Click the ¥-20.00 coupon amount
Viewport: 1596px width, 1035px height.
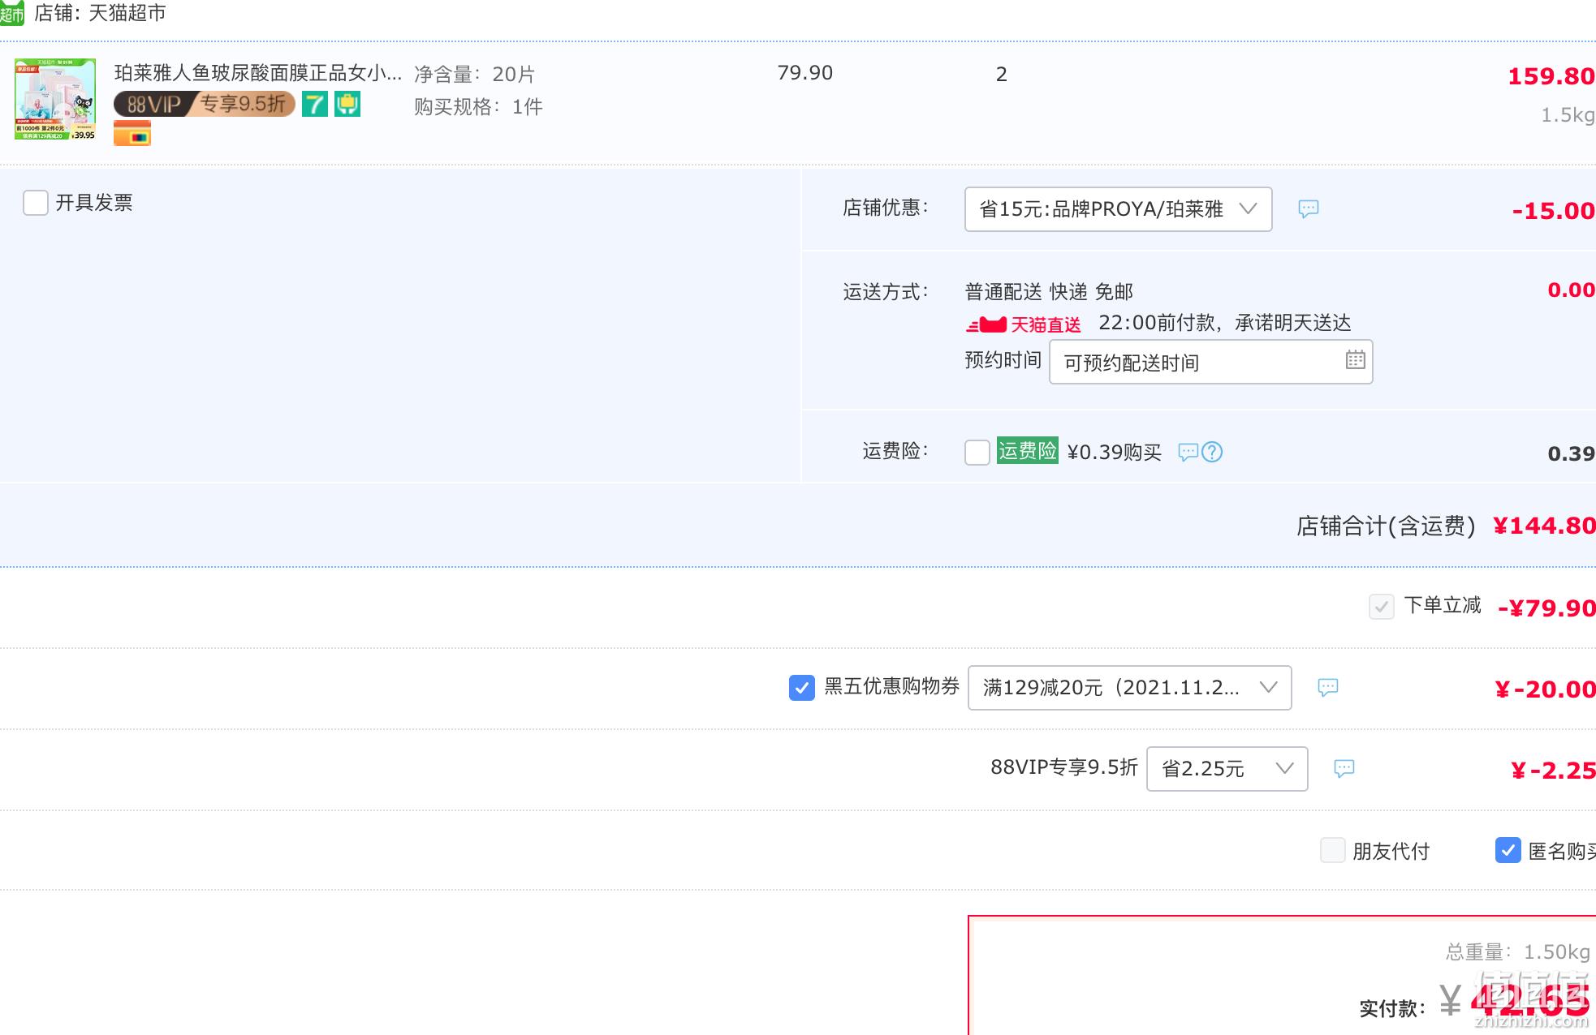click(x=1545, y=689)
